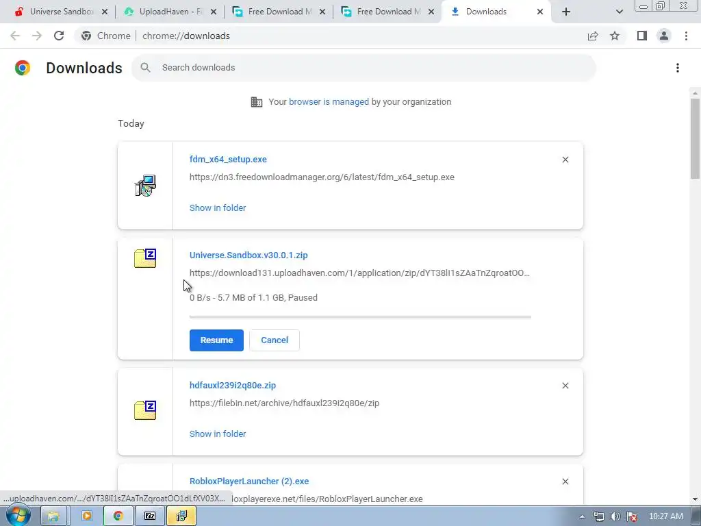
Task: Click the search magnifier icon
Action: coord(145,68)
